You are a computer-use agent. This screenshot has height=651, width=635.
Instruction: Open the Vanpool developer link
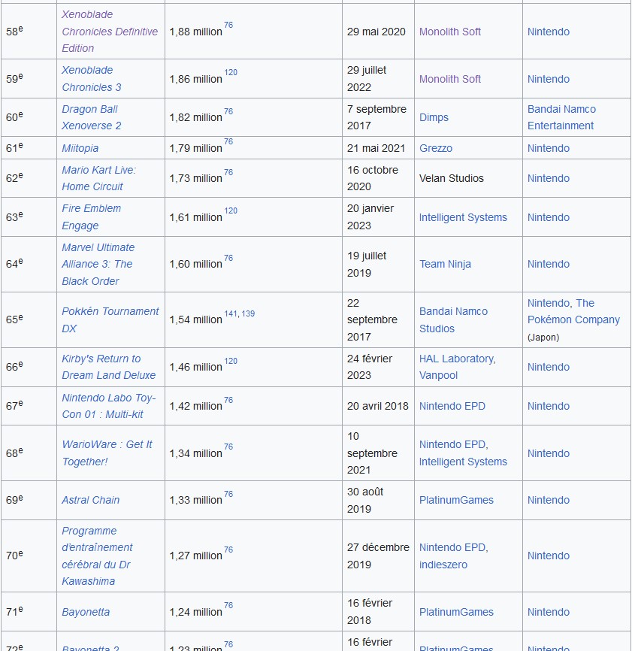coord(438,375)
